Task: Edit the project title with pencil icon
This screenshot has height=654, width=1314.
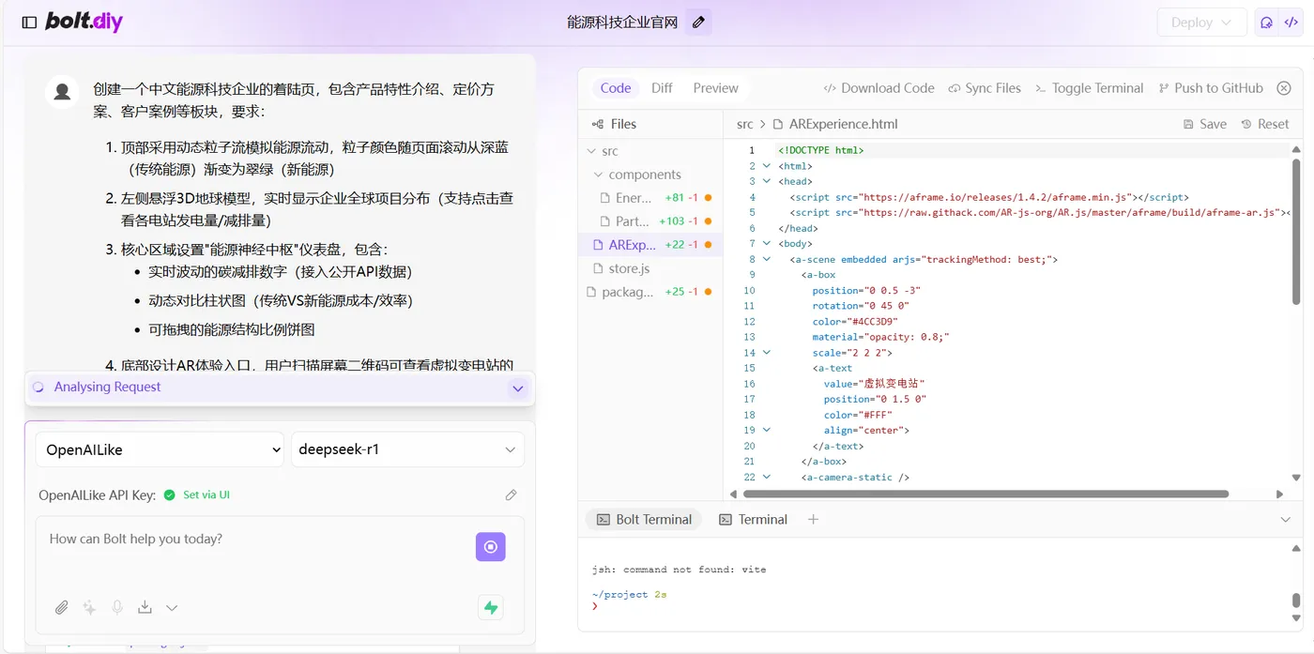Action: (698, 23)
